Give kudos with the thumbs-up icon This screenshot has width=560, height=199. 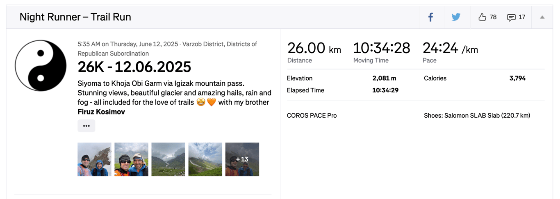(483, 17)
